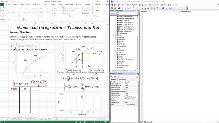Click View Microsoft Excel icon in VBA toolbar

click(x=112, y=8)
